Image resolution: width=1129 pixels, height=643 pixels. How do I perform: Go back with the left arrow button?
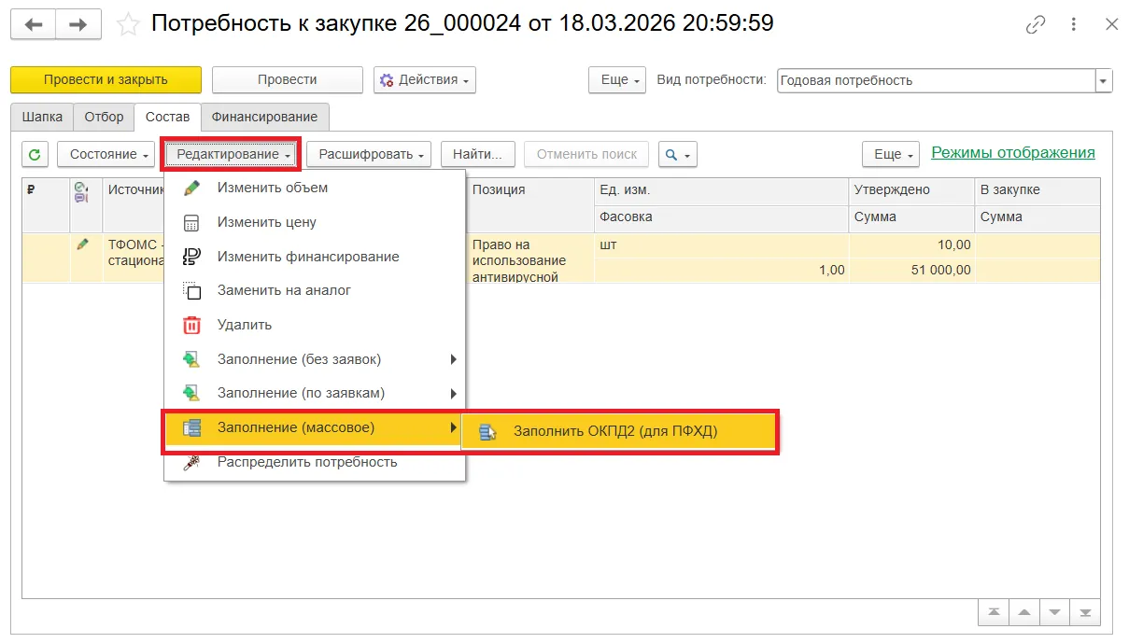(34, 24)
